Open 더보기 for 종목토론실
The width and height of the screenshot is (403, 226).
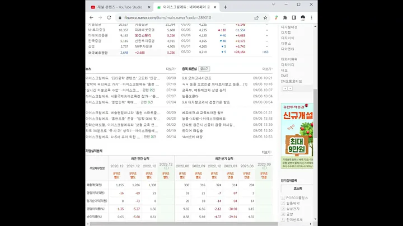pyautogui.click(x=268, y=69)
